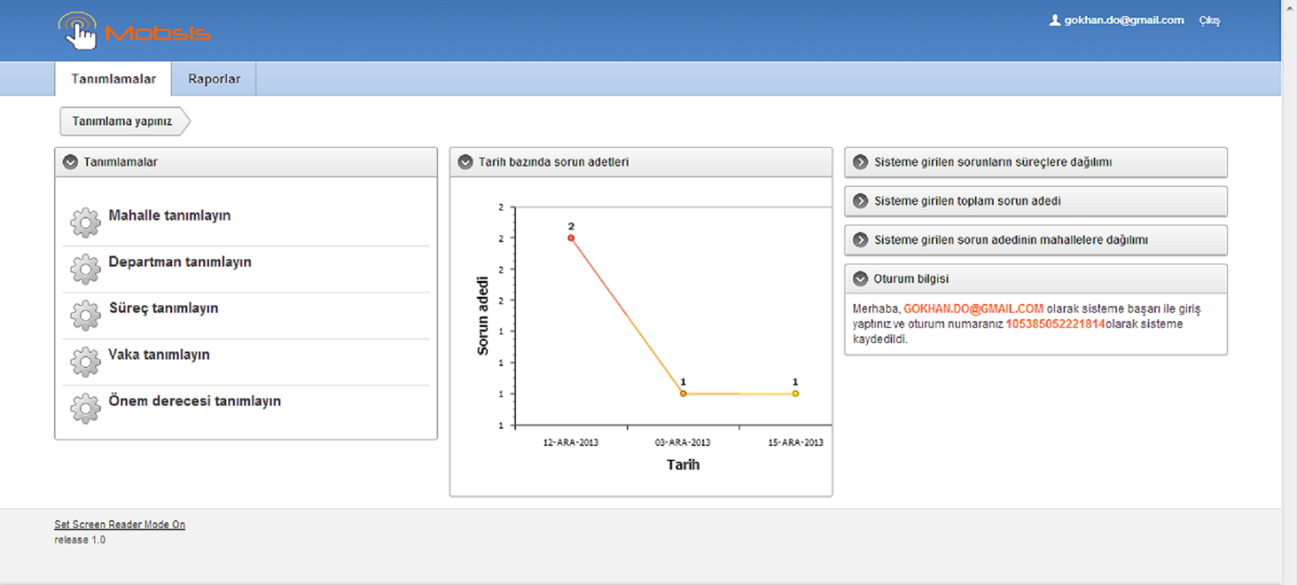Collapse Tarih bazında sorun adetleri panel
Image resolution: width=1297 pixels, height=585 pixels.
coord(465,162)
